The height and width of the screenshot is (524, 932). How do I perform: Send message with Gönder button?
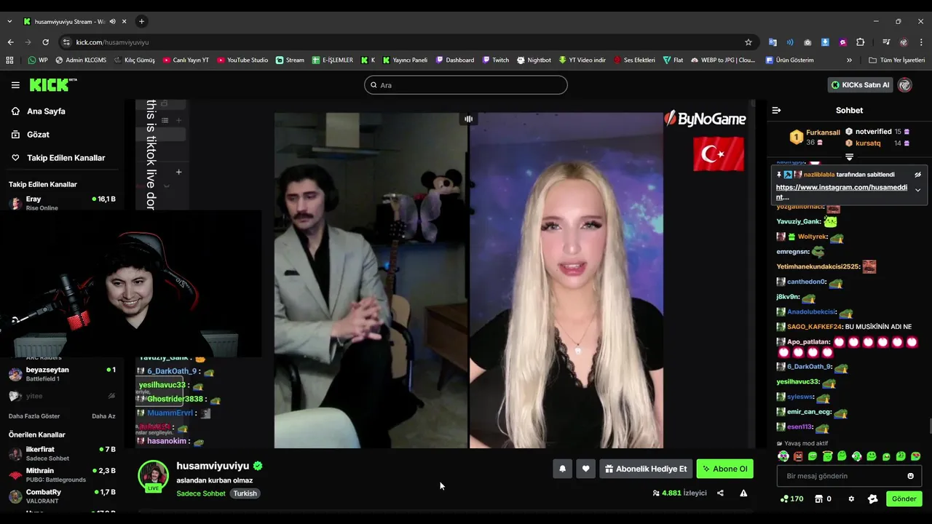904,499
